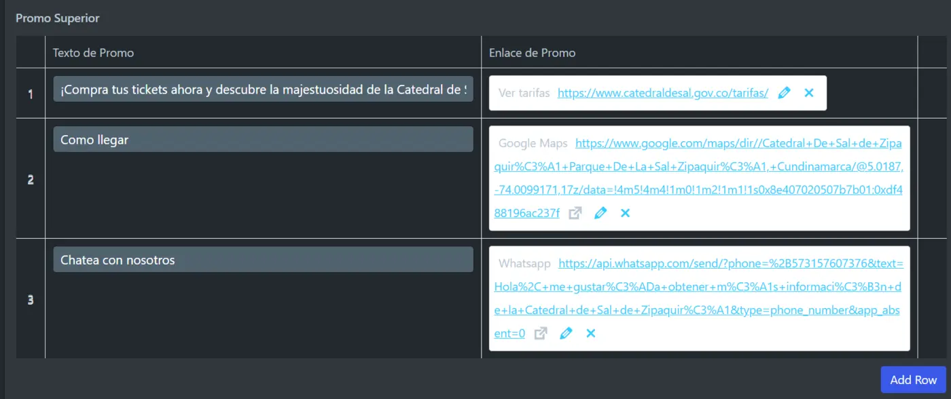Click the 'Enlace de Promo' column header
The width and height of the screenshot is (951, 399).
click(x=532, y=53)
